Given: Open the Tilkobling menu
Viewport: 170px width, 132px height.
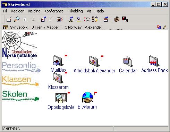Looking at the screenshot, I should click(75, 11).
